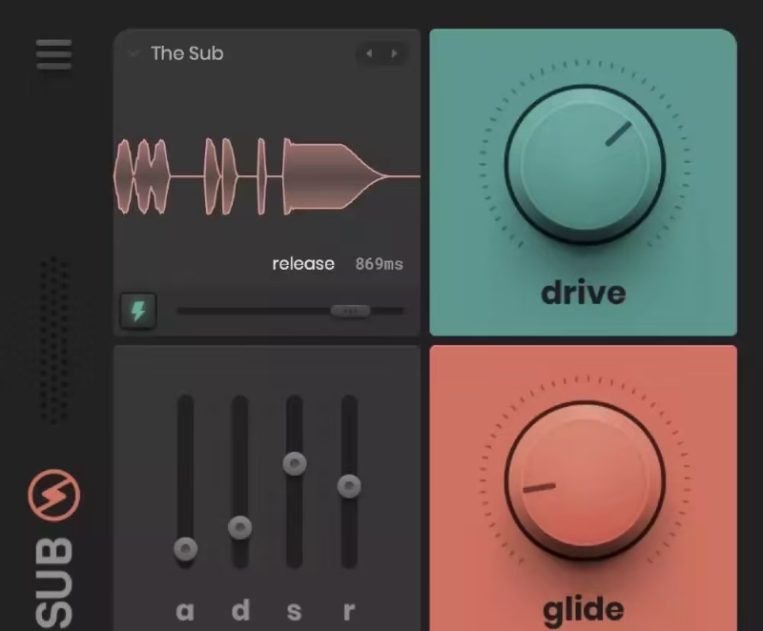Open the hamburger menu
The image size is (763, 631).
[x=54, y=54]
